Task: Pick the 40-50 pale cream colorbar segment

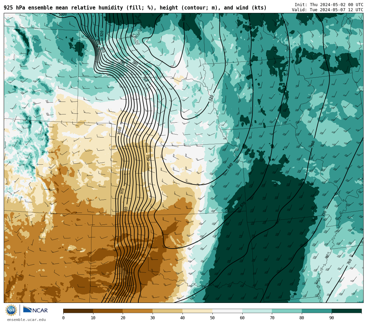Action: (x=197, y=311)
